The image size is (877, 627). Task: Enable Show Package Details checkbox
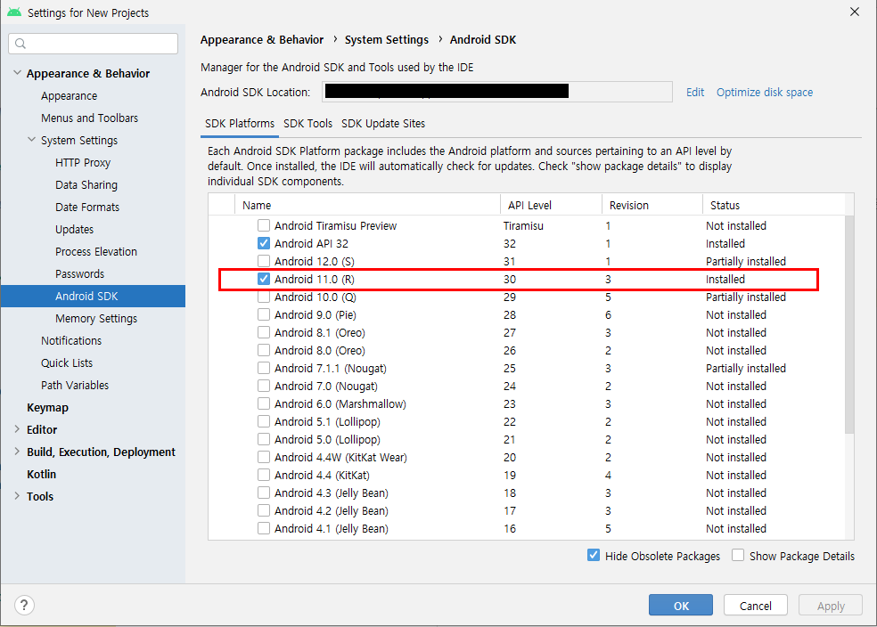pos(738,556)
